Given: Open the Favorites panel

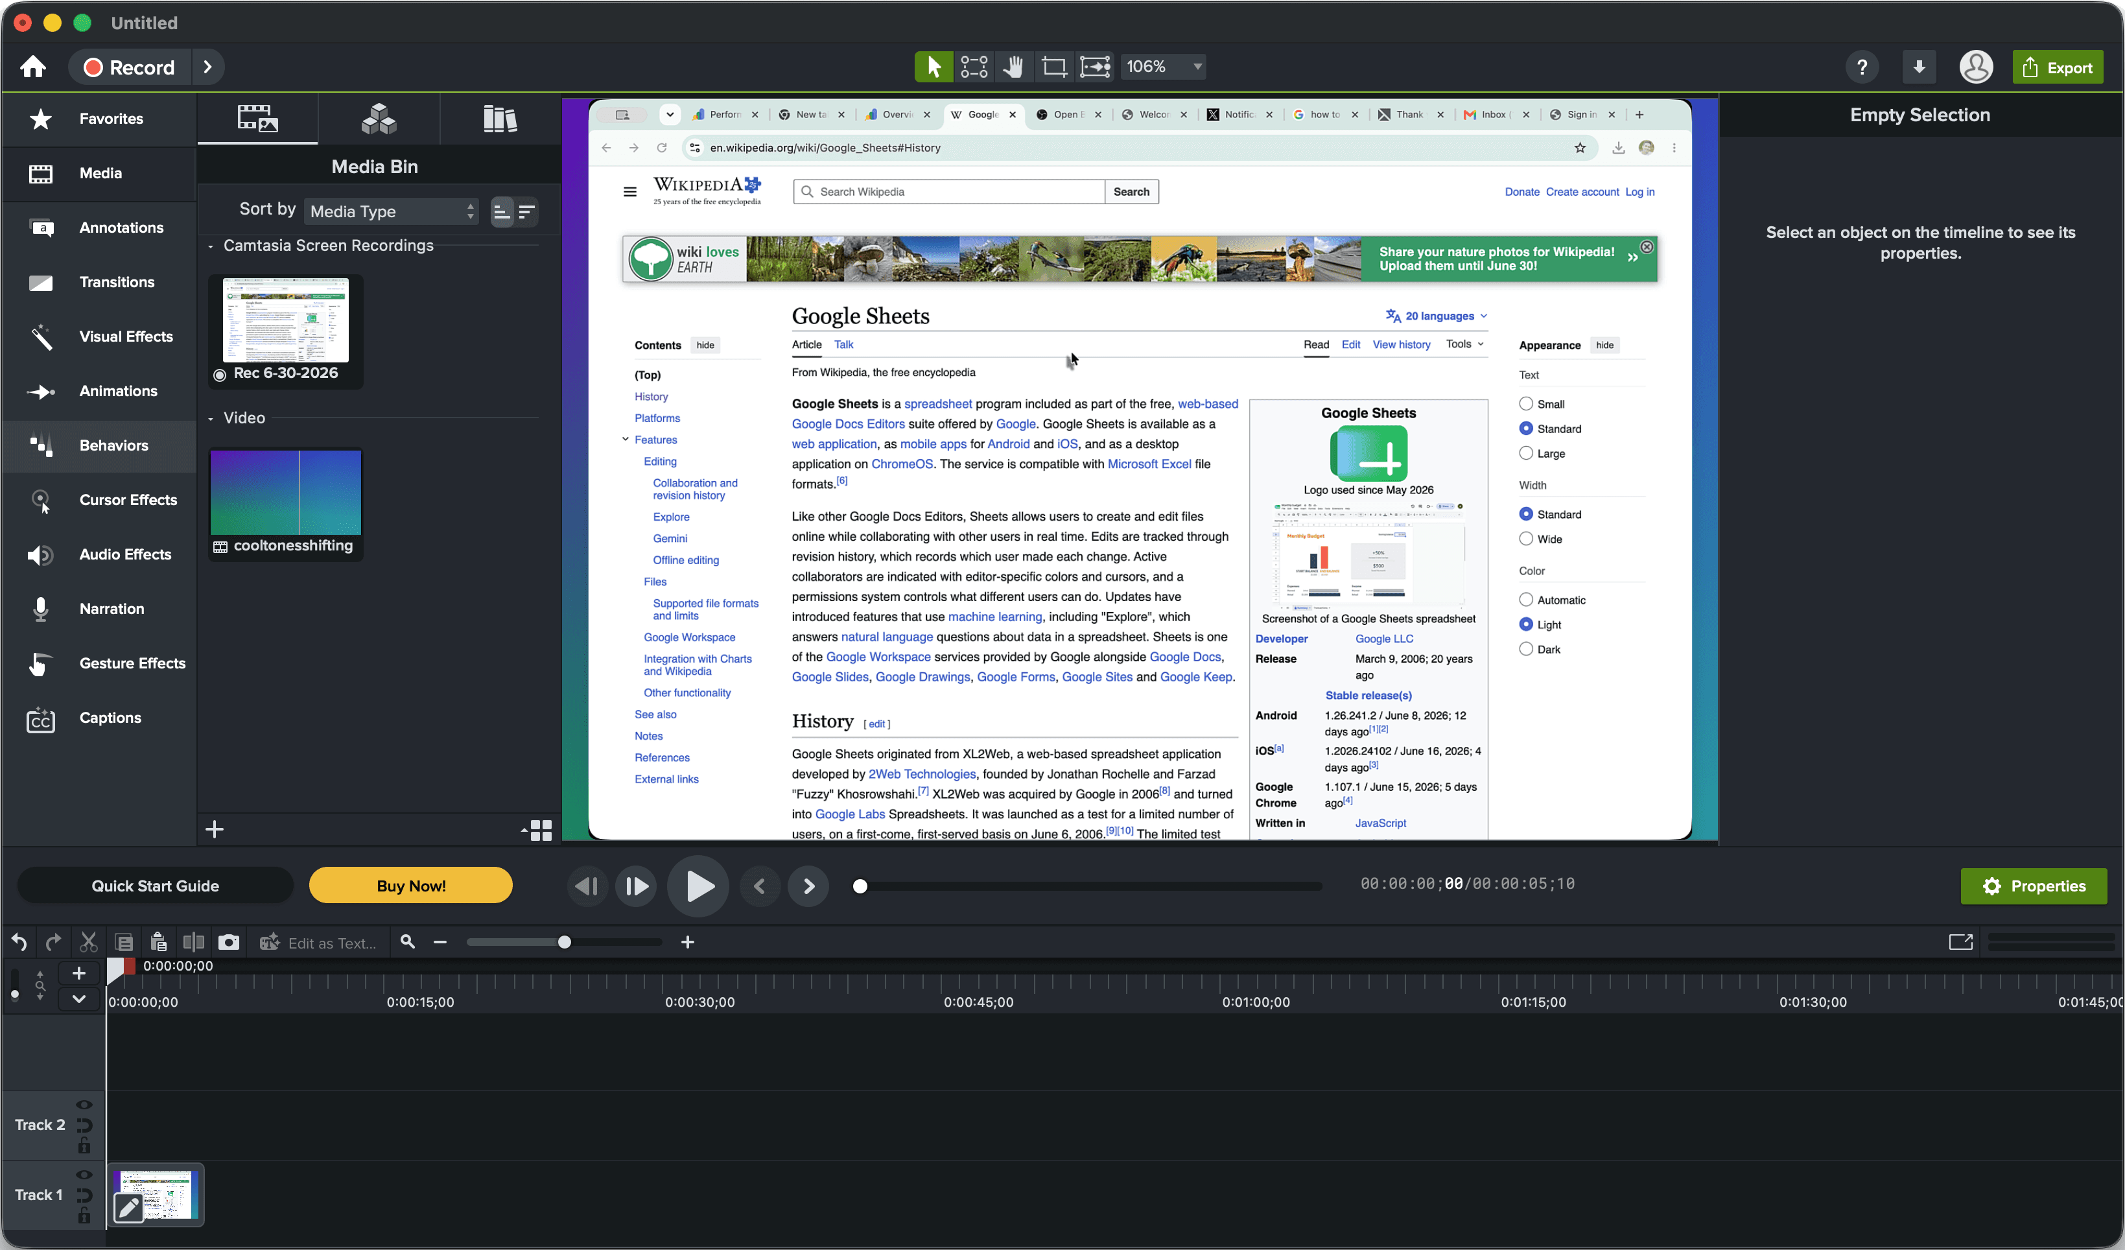Looking at the screenshot, I should 99,119.
